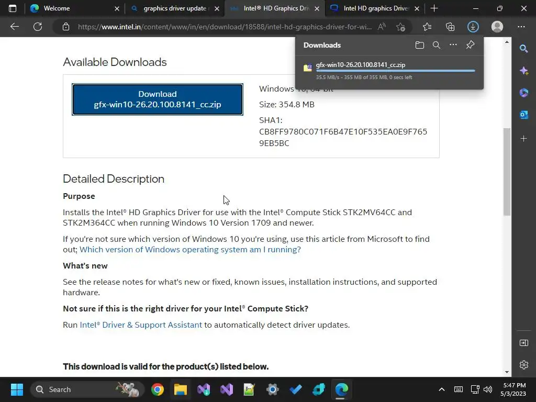
Task: Go back to the previous page
Action: pyautogui.click(x=14, y=27)
